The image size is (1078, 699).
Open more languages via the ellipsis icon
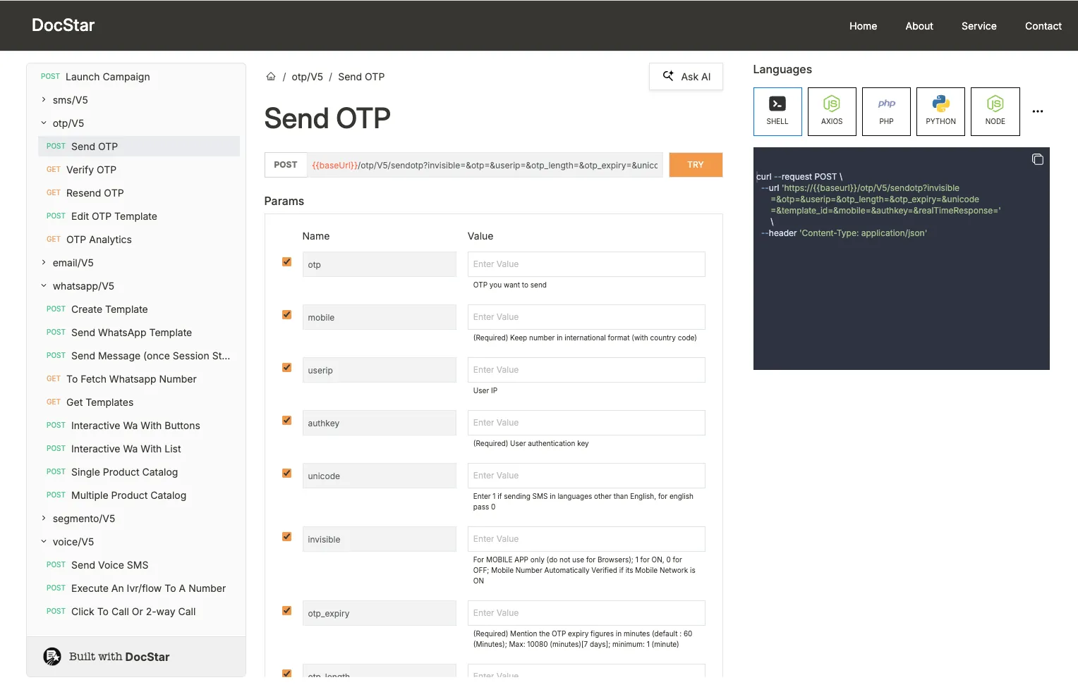[1038, 111]
